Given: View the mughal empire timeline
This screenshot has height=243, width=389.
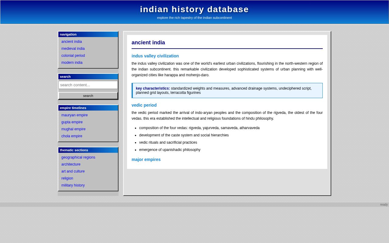Looking at the screenshot, I should (73, 129).
